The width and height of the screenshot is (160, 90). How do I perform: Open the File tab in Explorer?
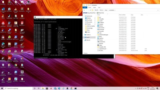click(x=85, y=7)
